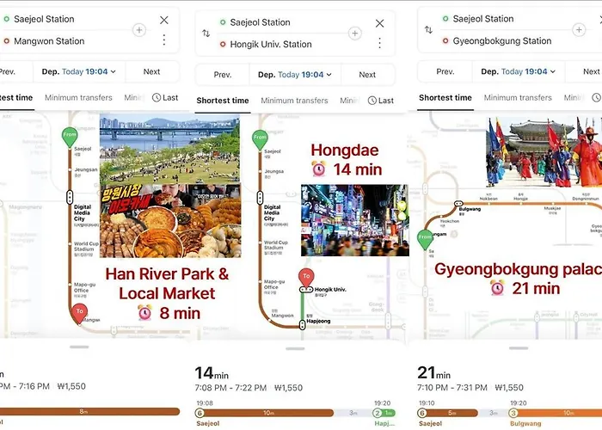602x430 pixels.
Task: Pull the sheet handle above the Mangwon result
Action: (x=79, y=347)
